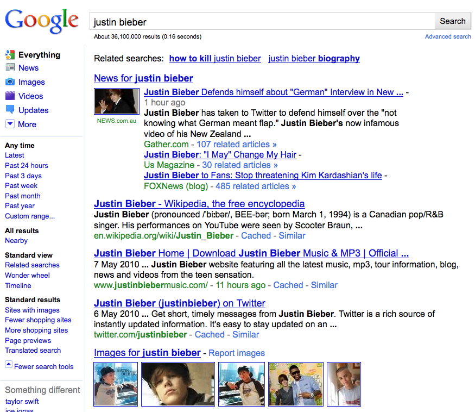Switch to Updates results
The height and width of the screenshot is (412, 475).
(x=33, y=110)
